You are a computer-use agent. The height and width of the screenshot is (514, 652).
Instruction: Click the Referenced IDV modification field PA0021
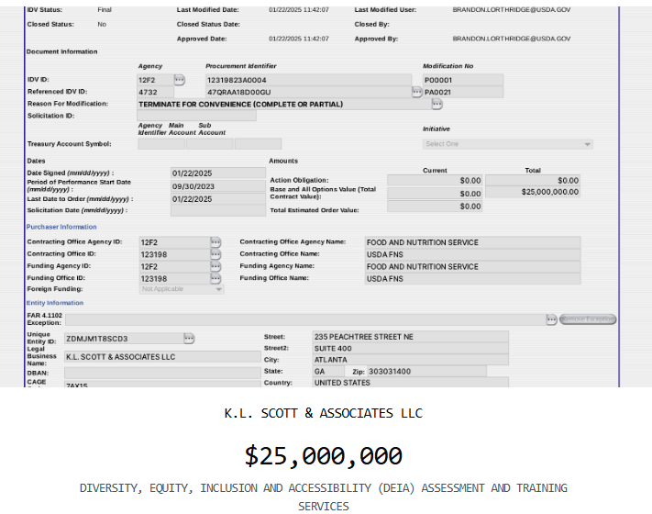click(x=463, y=92)
